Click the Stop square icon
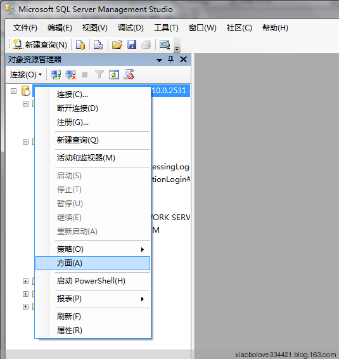The image size is (339, 359). pyautogui.click(x=85, y=75)
